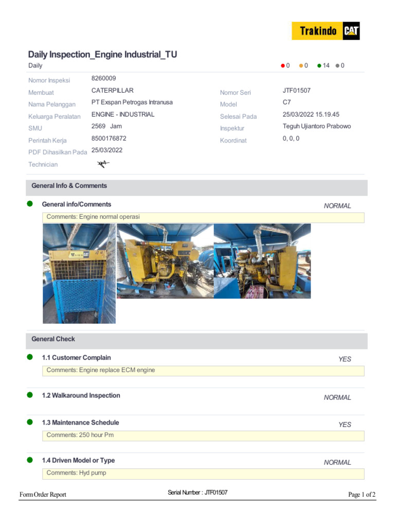The width and height of the screenshot is (395, 527).
Task: Click comment field 'Engine normal operasi'
Action: [203, 217]
